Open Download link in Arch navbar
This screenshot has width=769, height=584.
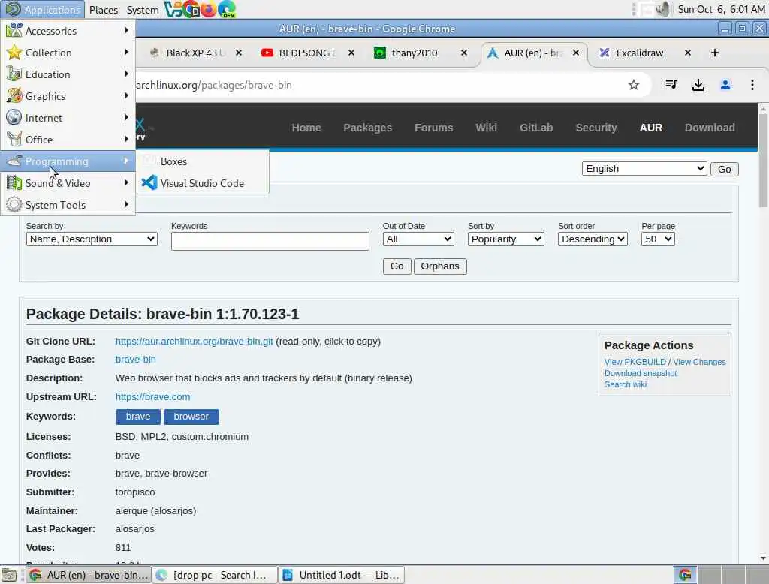pyautogui.click(x=710, y=128)
